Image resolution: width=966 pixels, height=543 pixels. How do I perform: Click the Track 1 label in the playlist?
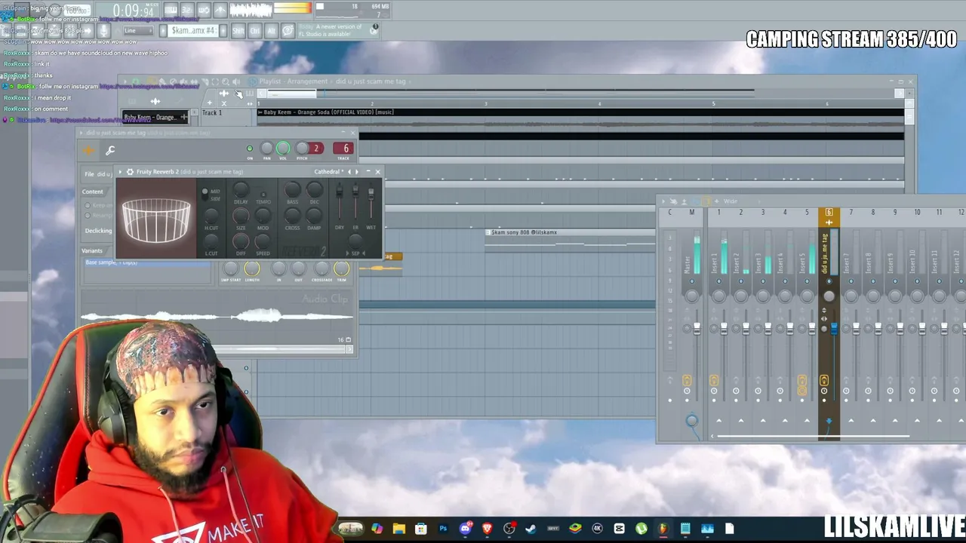[x=212, y=113]
